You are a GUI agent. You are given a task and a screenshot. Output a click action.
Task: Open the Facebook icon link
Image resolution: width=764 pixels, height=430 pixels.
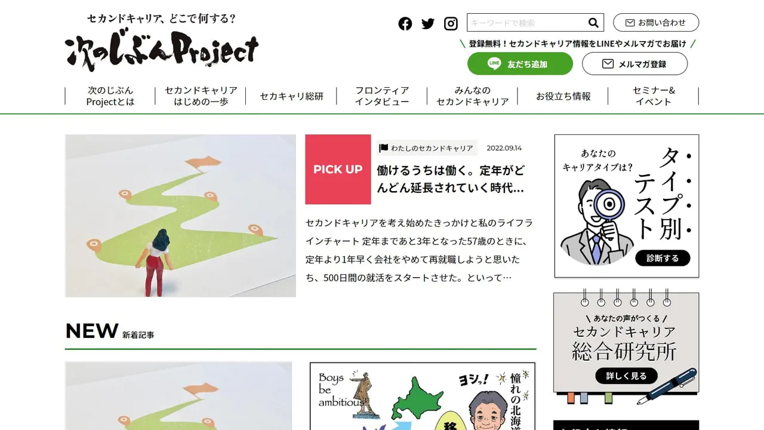pyautogui.click(x=405, y=24)
